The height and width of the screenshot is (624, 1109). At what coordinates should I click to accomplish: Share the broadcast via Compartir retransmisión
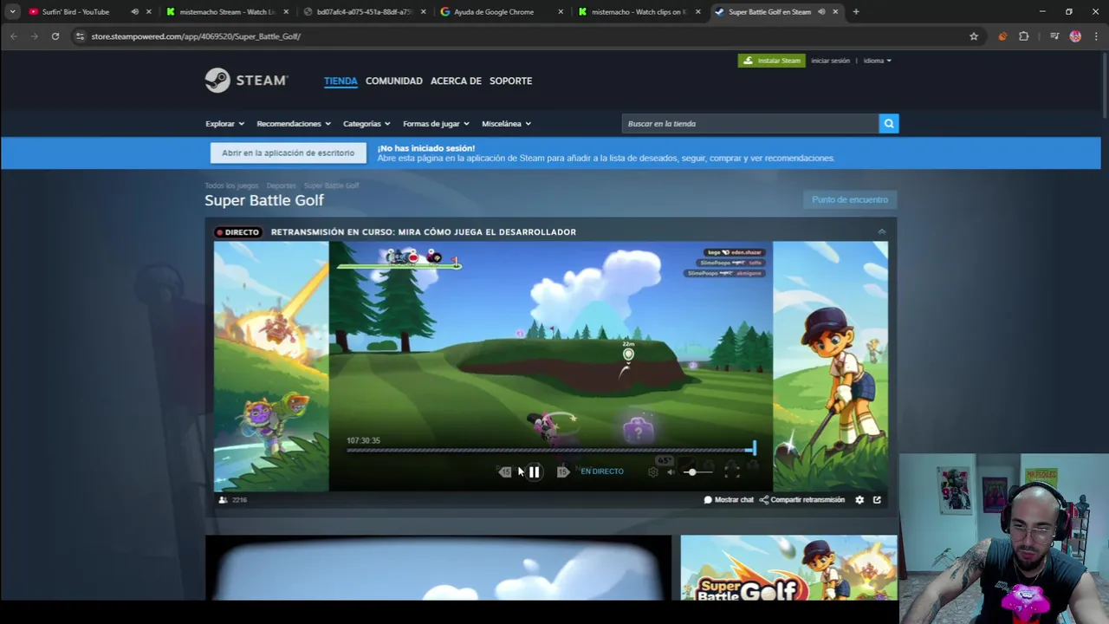click(x=802, y=500)
